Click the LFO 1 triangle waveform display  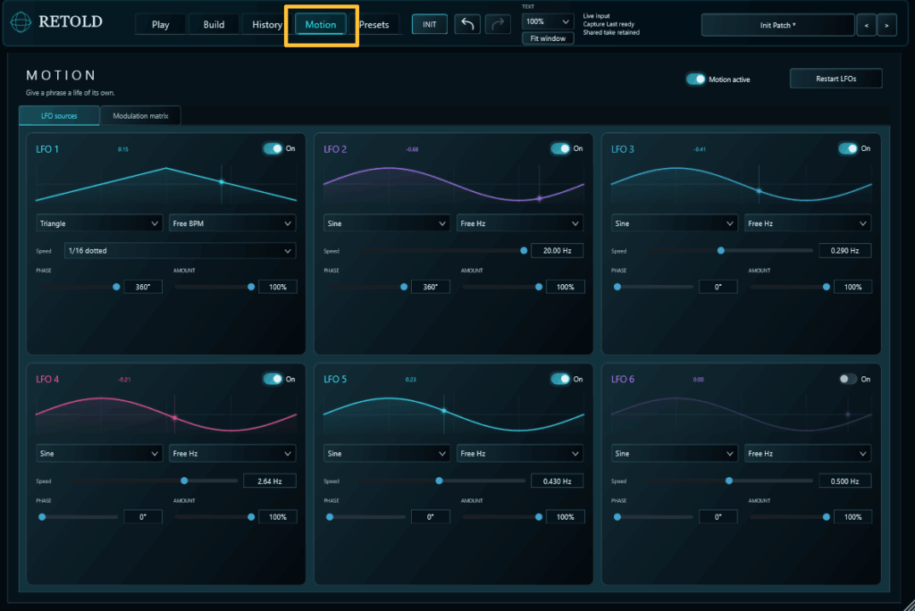point(165,184)
